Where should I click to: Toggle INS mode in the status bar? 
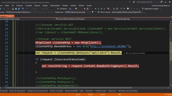click(x=119, y=95)
